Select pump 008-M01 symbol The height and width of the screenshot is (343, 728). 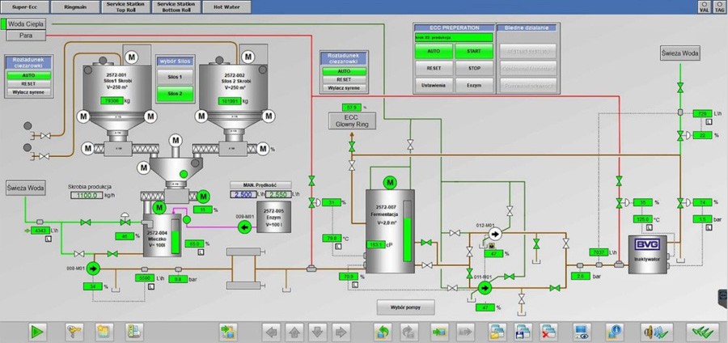pos(93,269)
